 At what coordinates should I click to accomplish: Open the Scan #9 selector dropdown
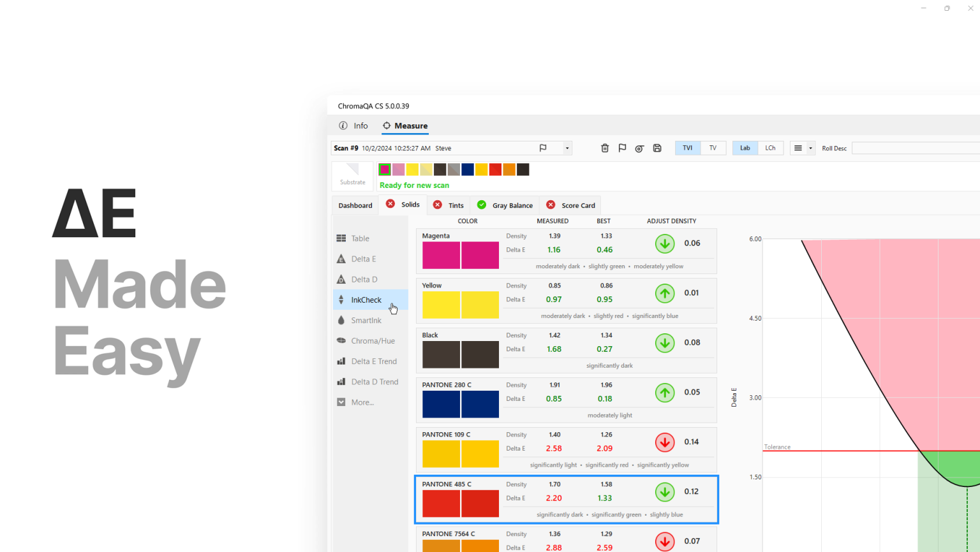click(x=567, y=149)
